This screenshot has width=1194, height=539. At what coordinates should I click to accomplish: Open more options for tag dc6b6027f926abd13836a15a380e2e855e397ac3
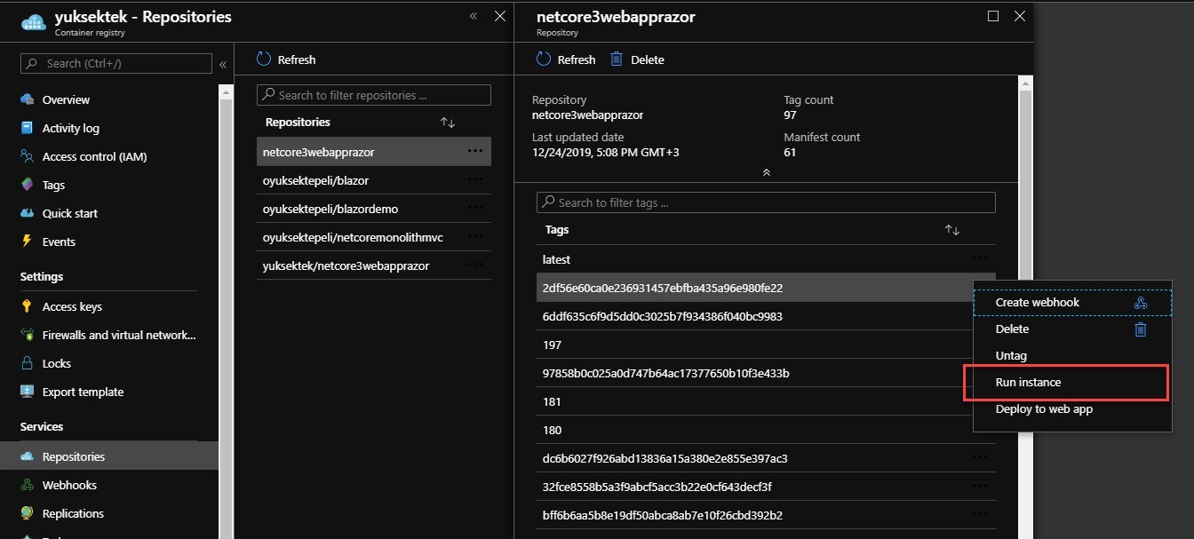(x=980, y=457)
